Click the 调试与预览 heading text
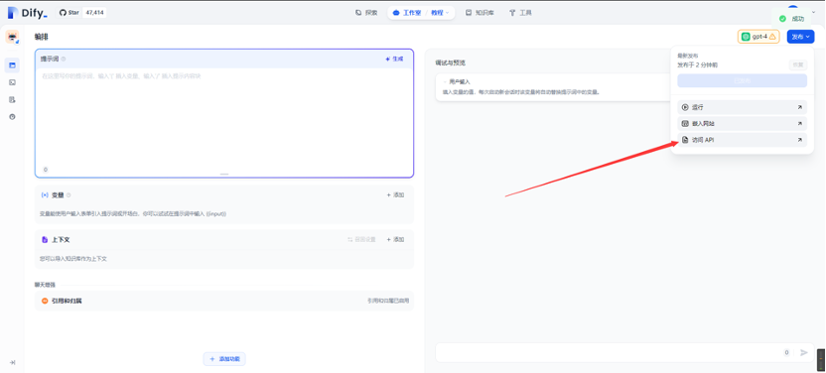Viewport: 826px width, 373px height. point(450,62)
